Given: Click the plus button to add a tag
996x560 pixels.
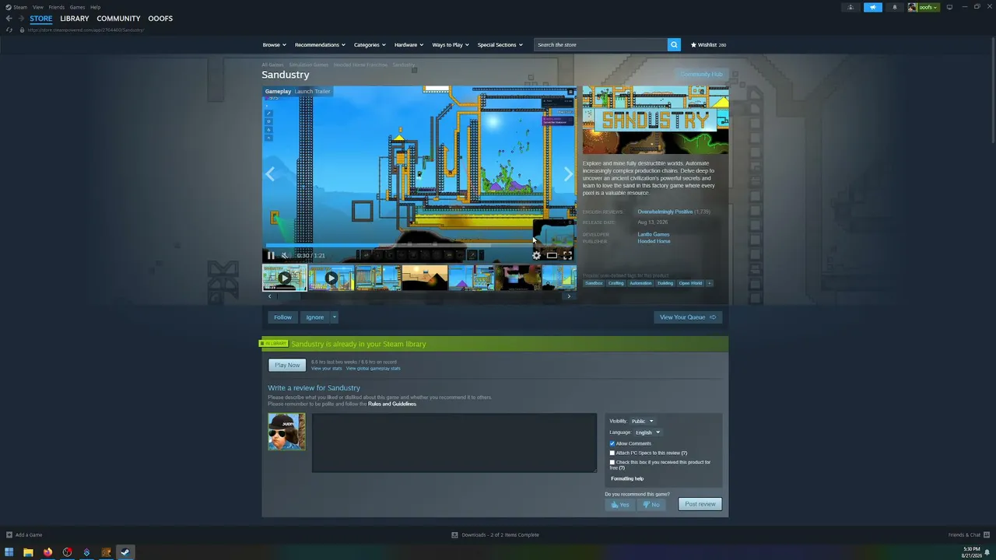Looking at the screenshot, I should coord(709,283).
